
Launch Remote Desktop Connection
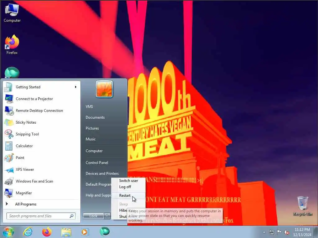tap(42, 111)
